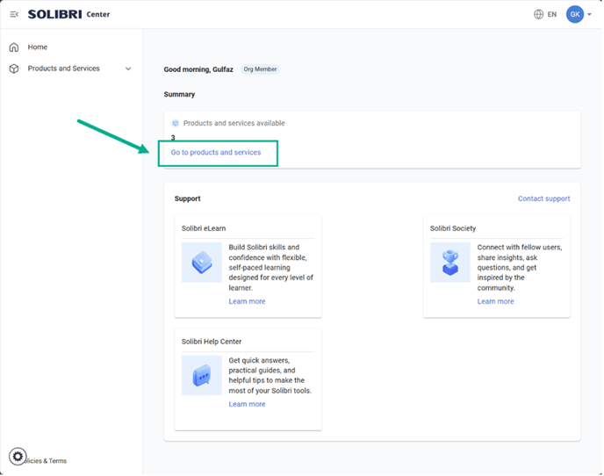
Task: Click the Home house icon
Action: (x=14, y=47)
